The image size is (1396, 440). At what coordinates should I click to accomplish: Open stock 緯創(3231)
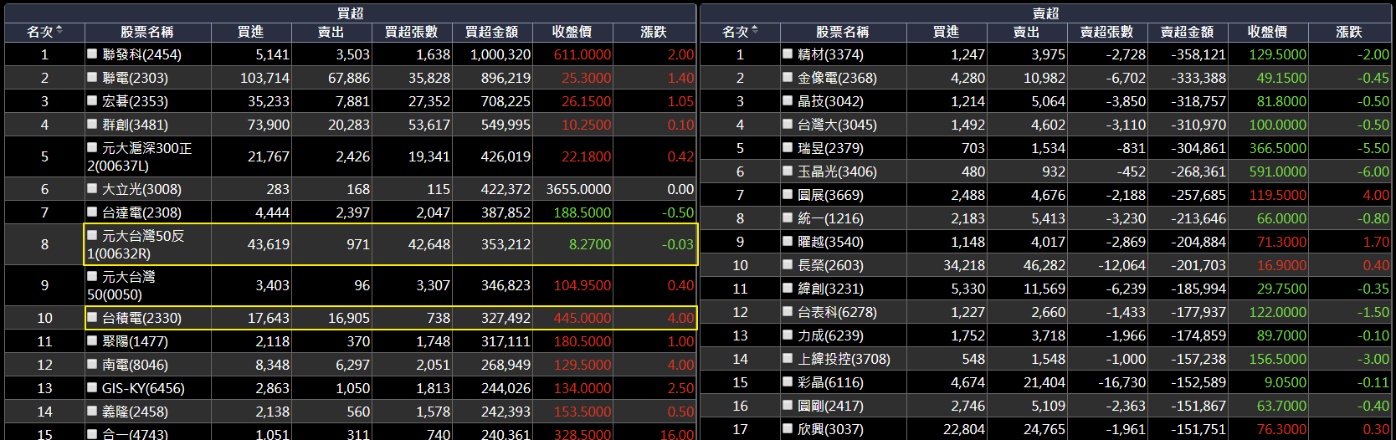(x=830, y=288)
